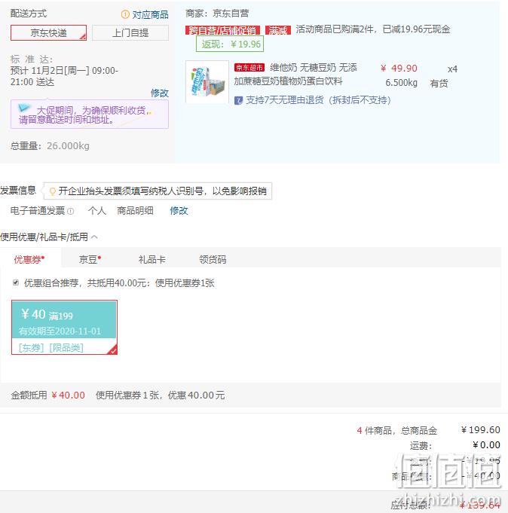Click the quantity text x4
Viewport: 508px width, 513px height.
pyautogui.click(x=452, y=69)
